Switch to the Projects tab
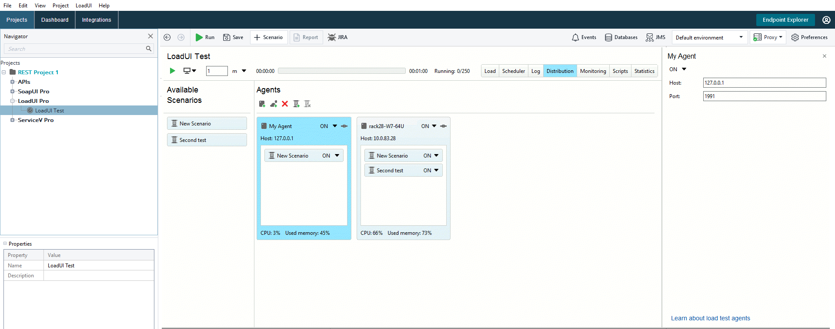 (x=17, y=20)
